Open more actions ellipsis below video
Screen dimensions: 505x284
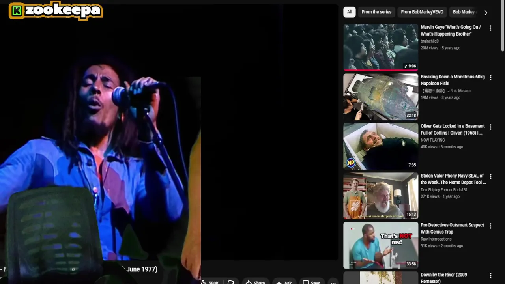(333, 282)
